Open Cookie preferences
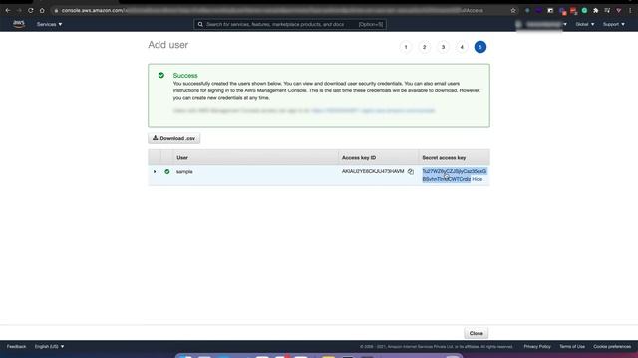The image size is (638, 358). [x=612, y=347]
